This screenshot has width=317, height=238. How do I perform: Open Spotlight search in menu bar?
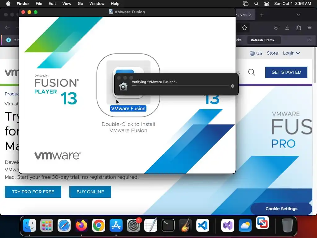256,4
